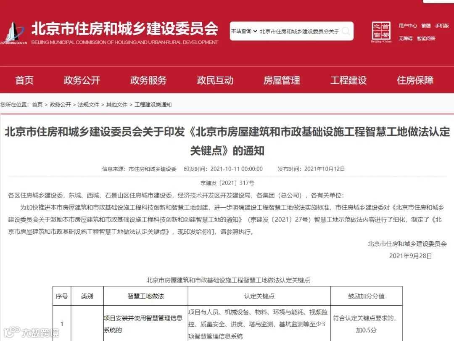Click the search magnifier icon
The height and width of the screenshot is (341, 454).
pyautogui.click(x=346, y=31)
